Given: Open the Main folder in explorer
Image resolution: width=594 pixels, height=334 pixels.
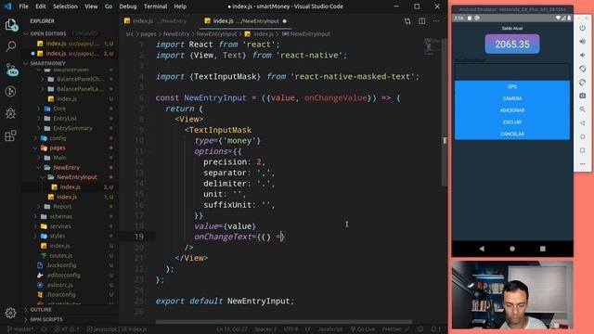Looking at the screenshot, I should (59, 158).
